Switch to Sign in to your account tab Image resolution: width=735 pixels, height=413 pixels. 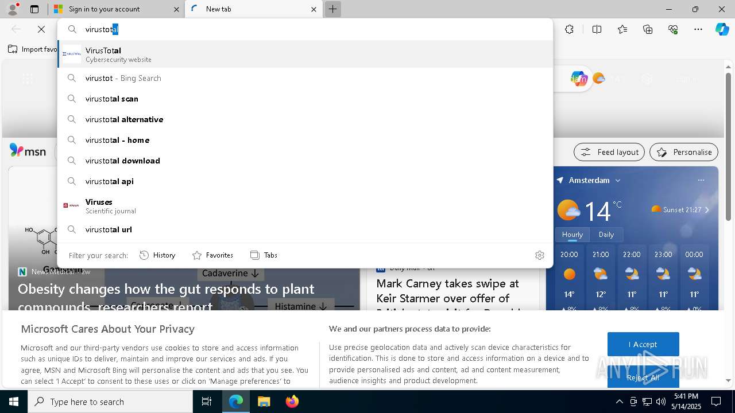[x=115, y=9]
